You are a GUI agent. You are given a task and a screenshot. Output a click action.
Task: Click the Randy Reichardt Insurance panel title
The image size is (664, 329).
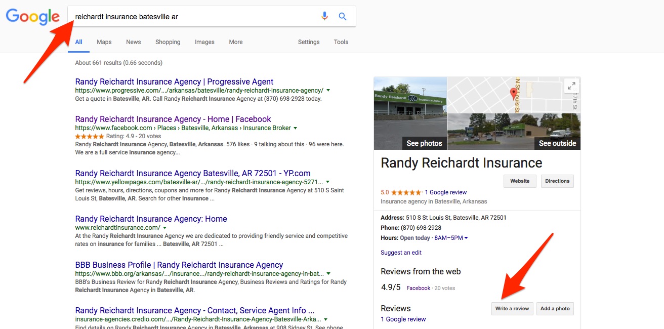point(461,163)
